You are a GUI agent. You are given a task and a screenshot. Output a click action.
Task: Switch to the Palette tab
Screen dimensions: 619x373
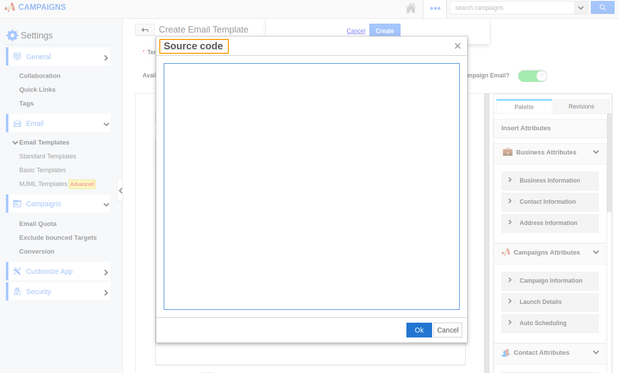(524, 107)
